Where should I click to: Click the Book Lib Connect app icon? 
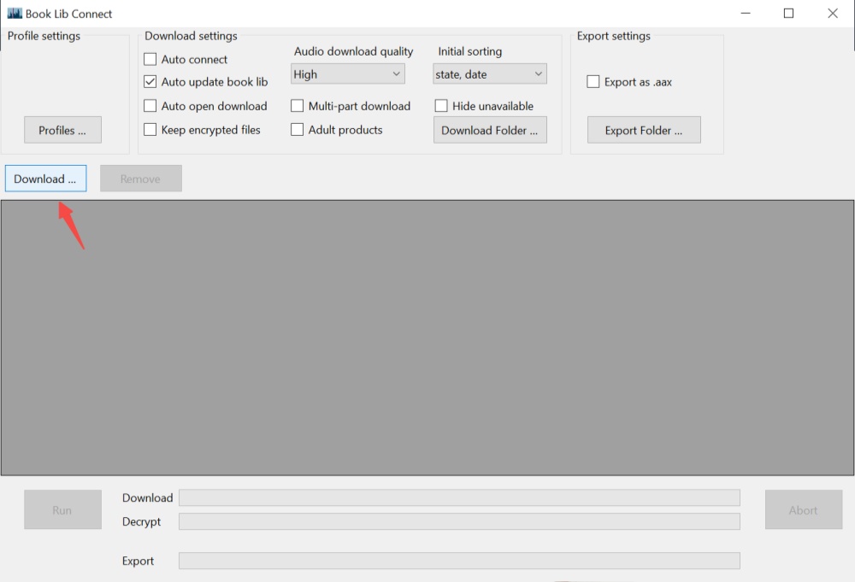pyautogui.click(x=15, y=14)
